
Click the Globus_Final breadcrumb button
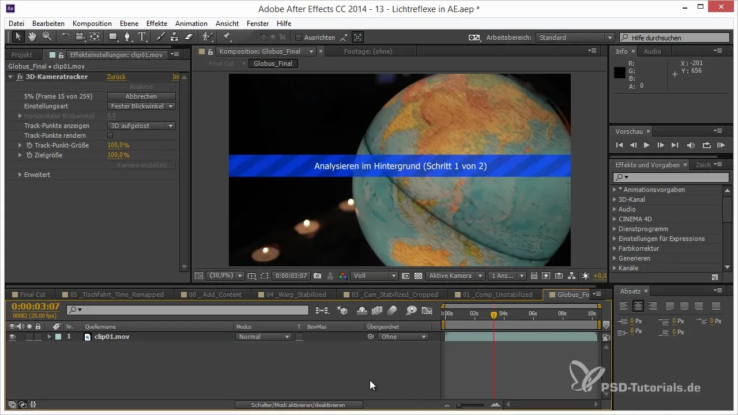pos(274,63)
